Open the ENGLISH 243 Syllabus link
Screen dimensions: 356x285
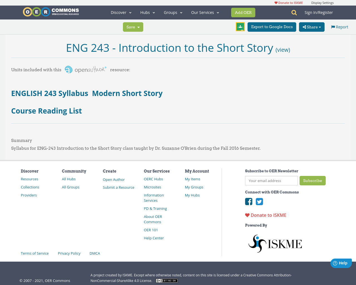[x=50, y=93]
